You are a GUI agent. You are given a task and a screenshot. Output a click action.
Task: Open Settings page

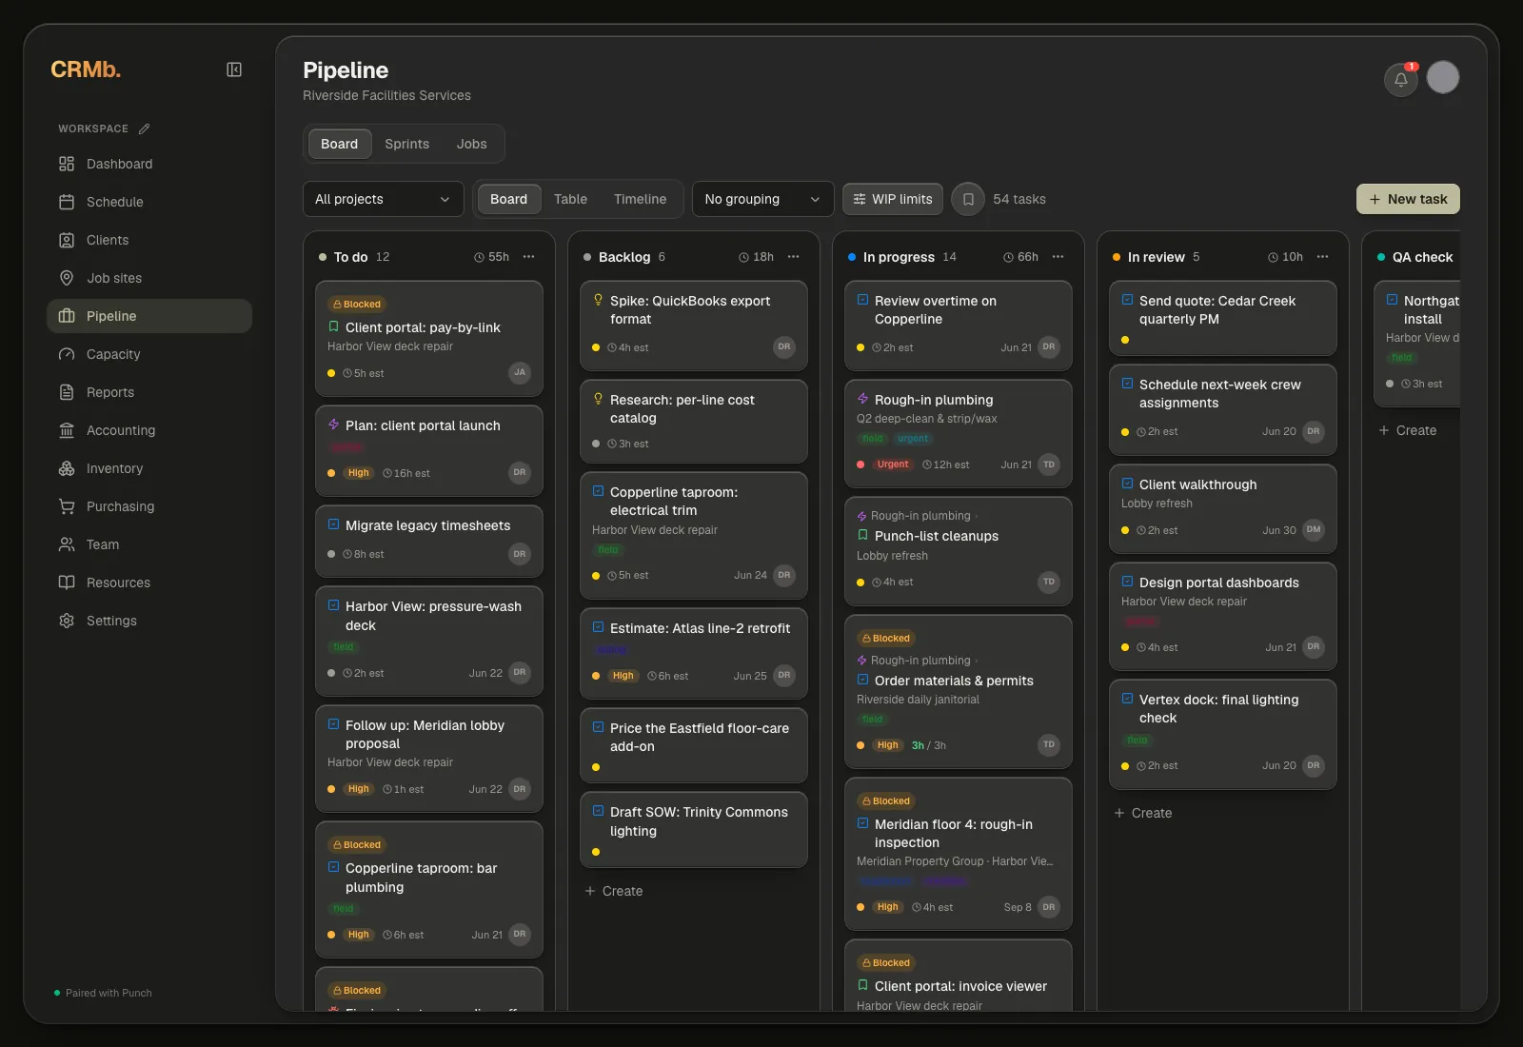pos(149,621)
